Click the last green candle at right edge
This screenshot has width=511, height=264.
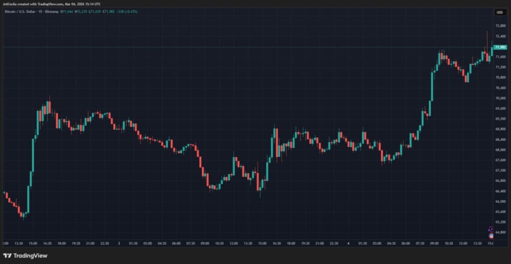(492, 51)
